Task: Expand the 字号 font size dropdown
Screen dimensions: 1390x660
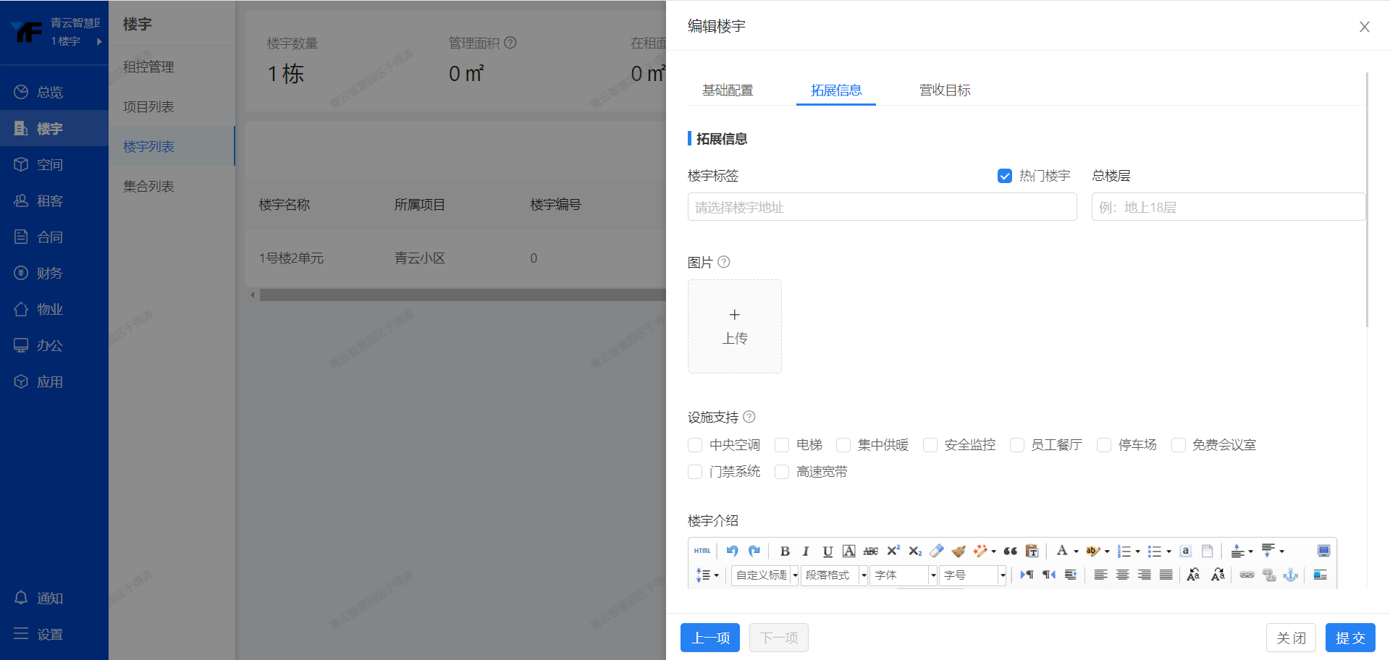Action: click(x=973, y=575)
